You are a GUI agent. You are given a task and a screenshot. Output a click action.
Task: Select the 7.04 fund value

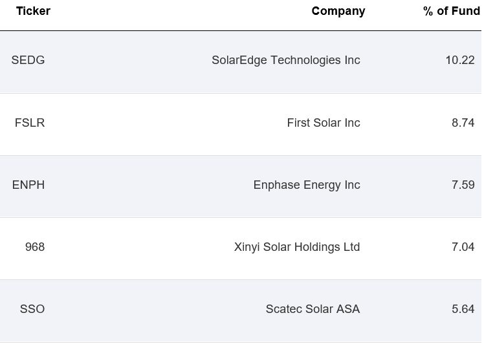point(463,247)
